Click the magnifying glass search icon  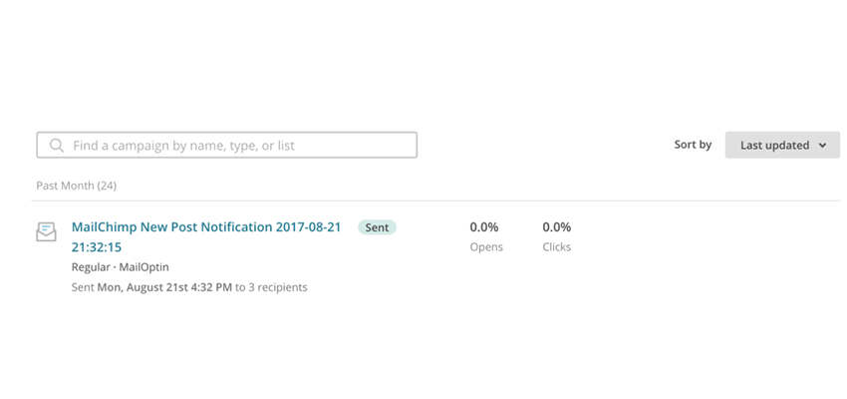click(57, 146)
